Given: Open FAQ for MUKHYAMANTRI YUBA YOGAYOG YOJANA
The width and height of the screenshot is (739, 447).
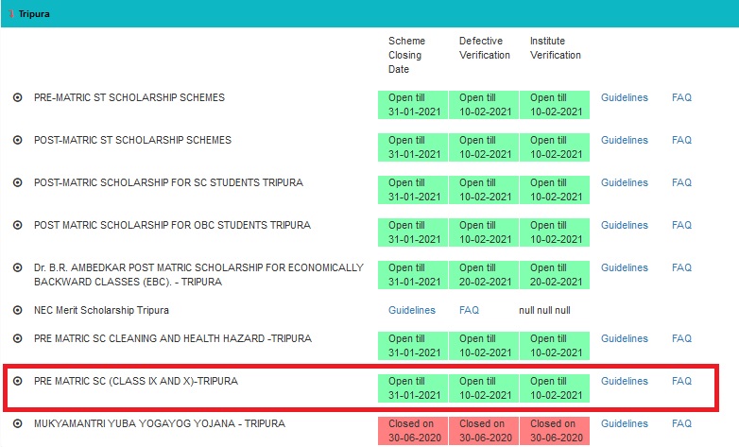Looking at the screenshot, I should pos(681,424).
